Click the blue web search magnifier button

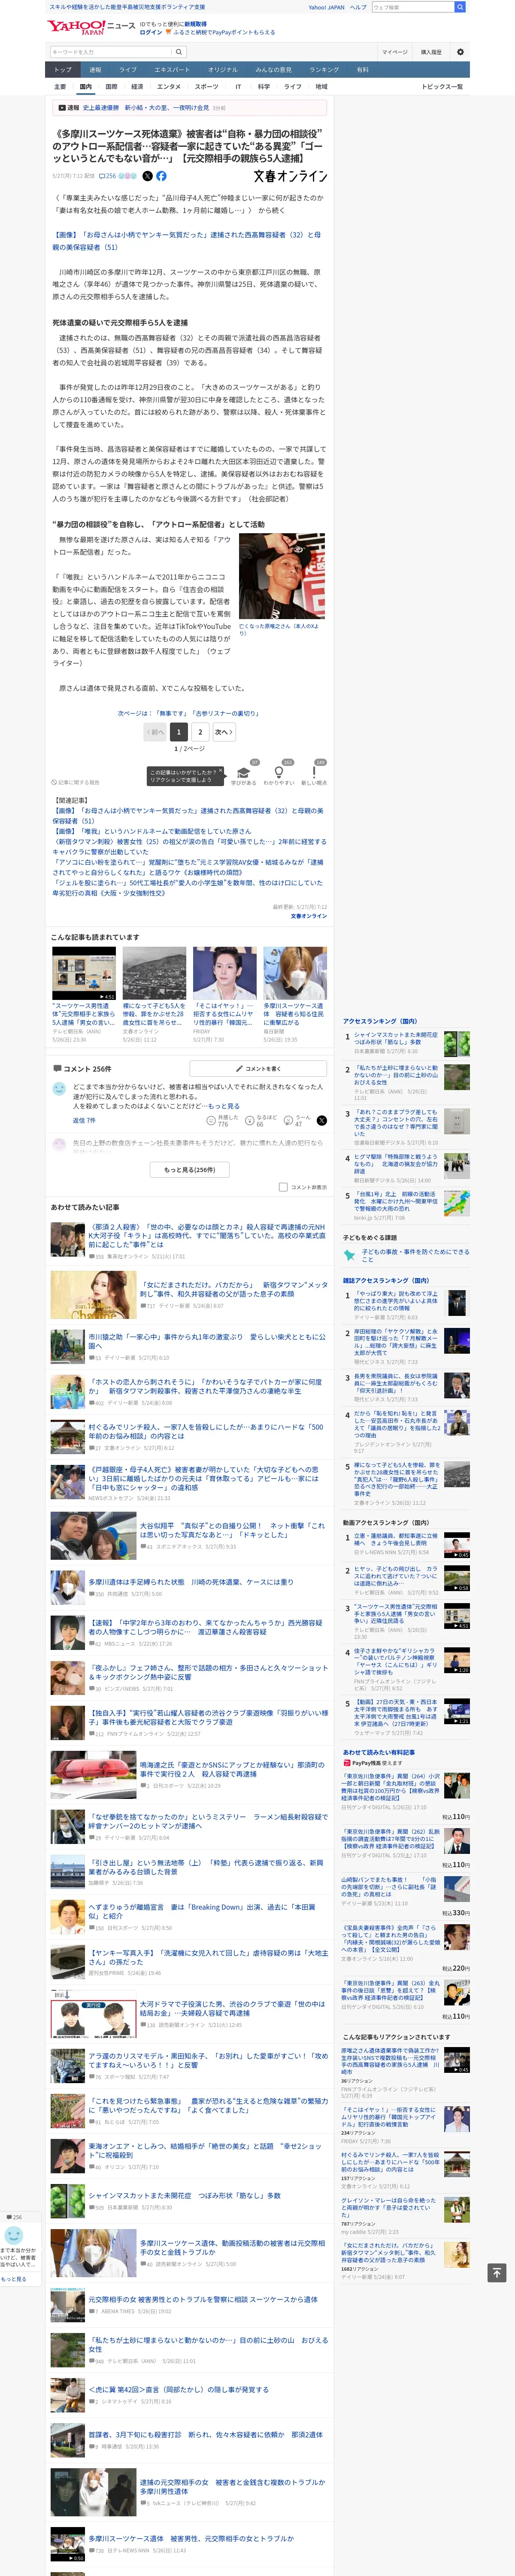(460, 7)
